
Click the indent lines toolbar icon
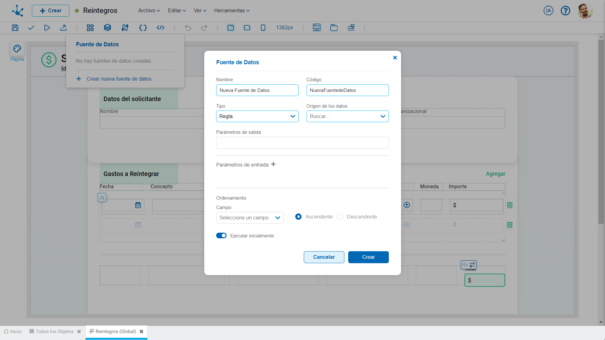[351, 28]
